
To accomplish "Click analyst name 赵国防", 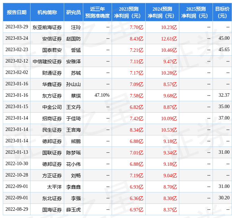I will (74, 39).
